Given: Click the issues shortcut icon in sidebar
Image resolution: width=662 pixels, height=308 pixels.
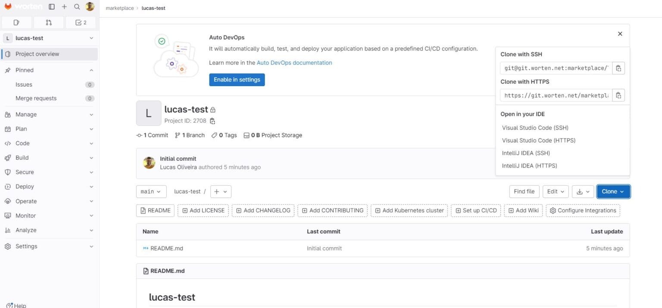Looking at the screenshot, I should coord(16,22).
